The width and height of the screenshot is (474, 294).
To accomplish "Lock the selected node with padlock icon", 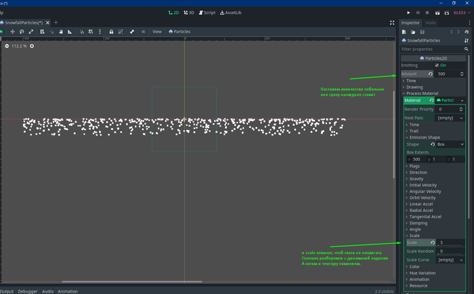I will [x=111, y=32].
